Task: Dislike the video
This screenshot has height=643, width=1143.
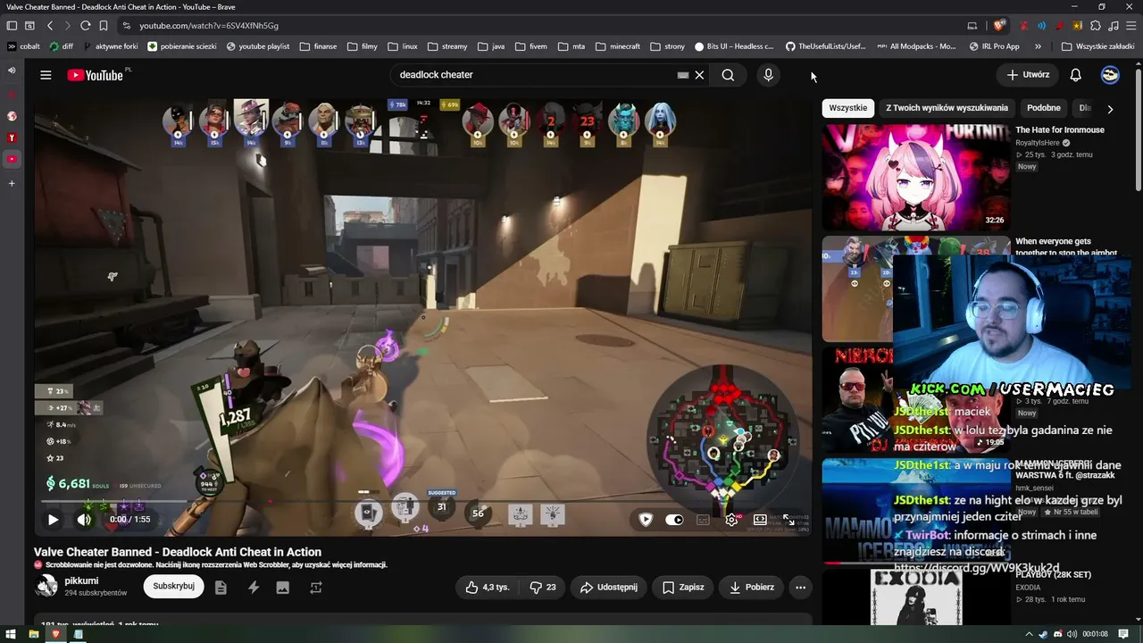Action: [x=542, y=587]
